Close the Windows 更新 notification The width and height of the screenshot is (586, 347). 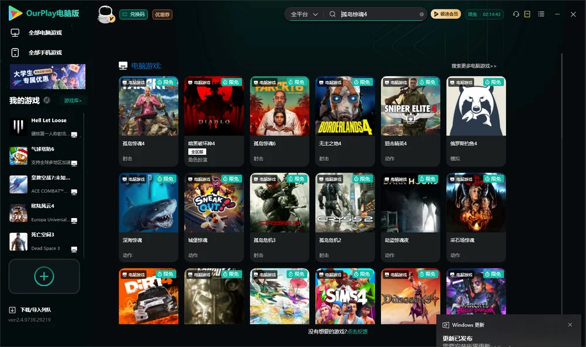click(570, 325)
